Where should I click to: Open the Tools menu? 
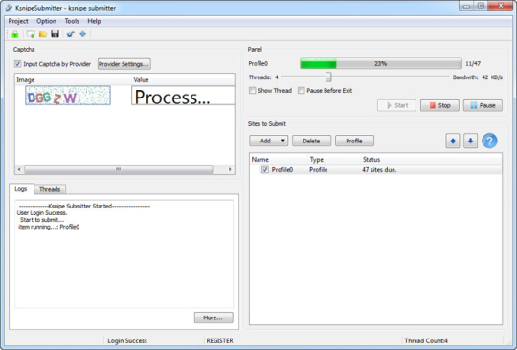tap(72, 21)
